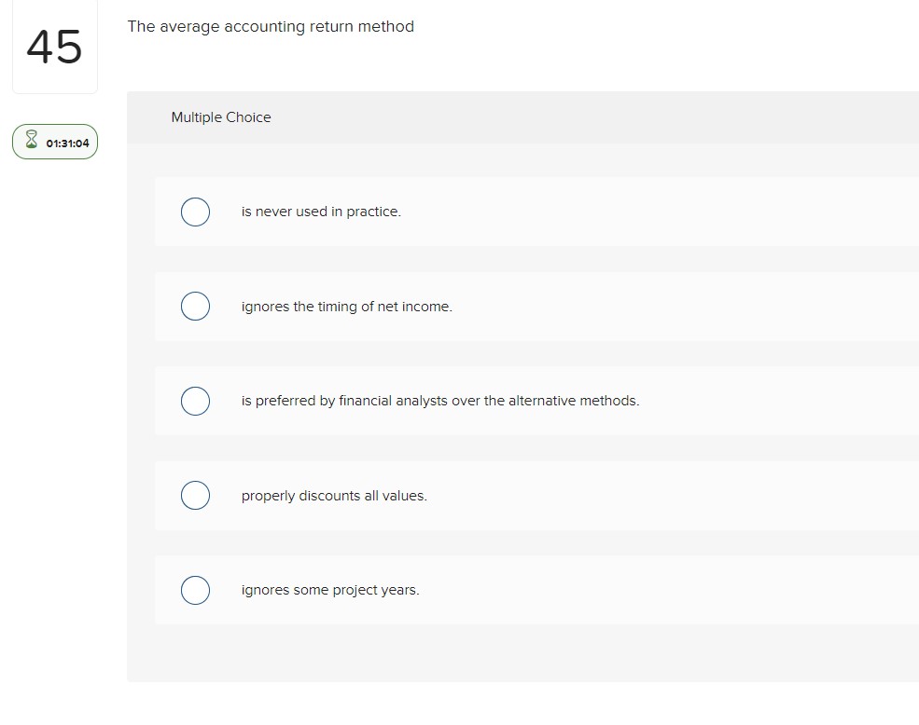The image size is (919, 725).
Task: Click the hourglass timer icon
Action: [x=31, y=141]
